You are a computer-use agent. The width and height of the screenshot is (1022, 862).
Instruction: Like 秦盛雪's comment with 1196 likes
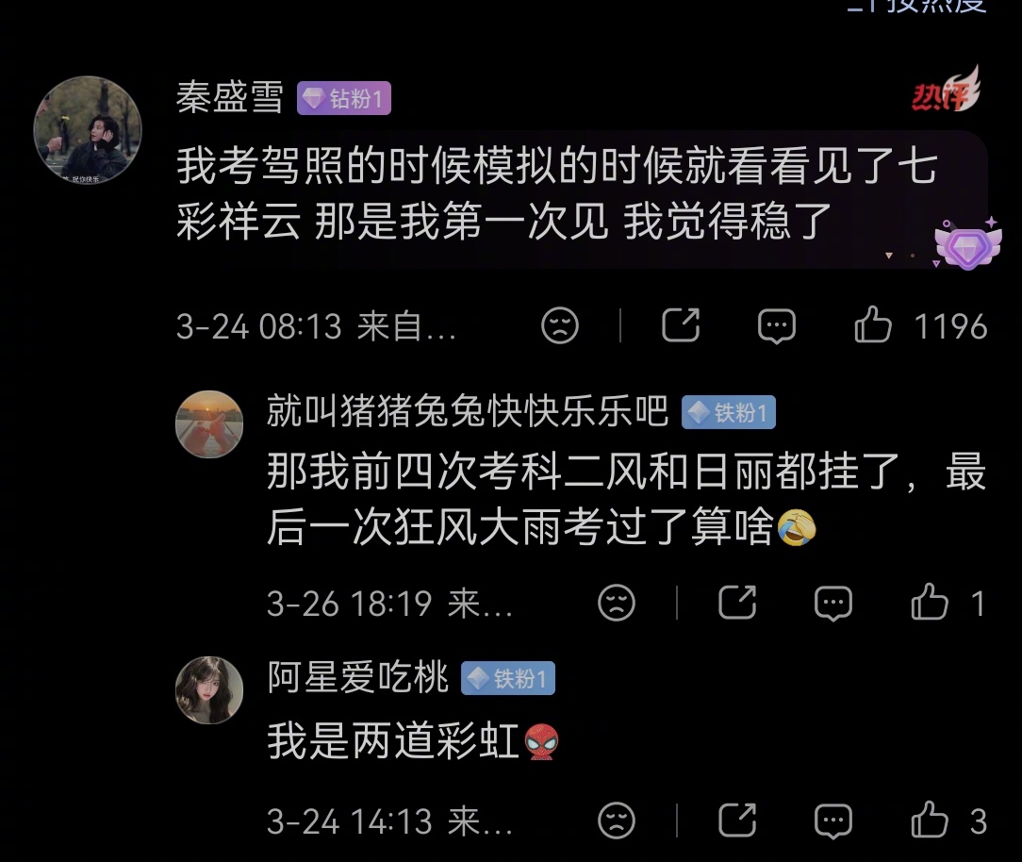(x=872, y=324)
